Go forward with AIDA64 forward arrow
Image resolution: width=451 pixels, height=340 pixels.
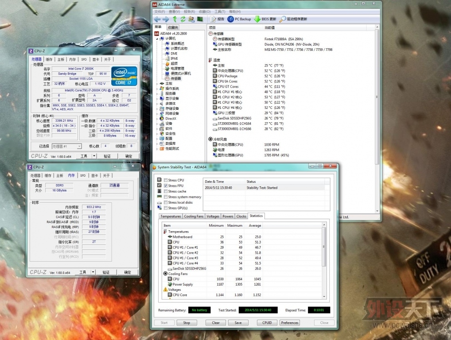(166, 19)
